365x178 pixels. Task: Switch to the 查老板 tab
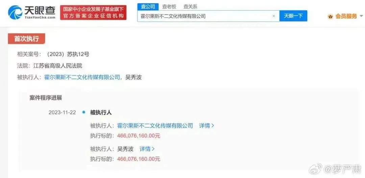[169, 7]
